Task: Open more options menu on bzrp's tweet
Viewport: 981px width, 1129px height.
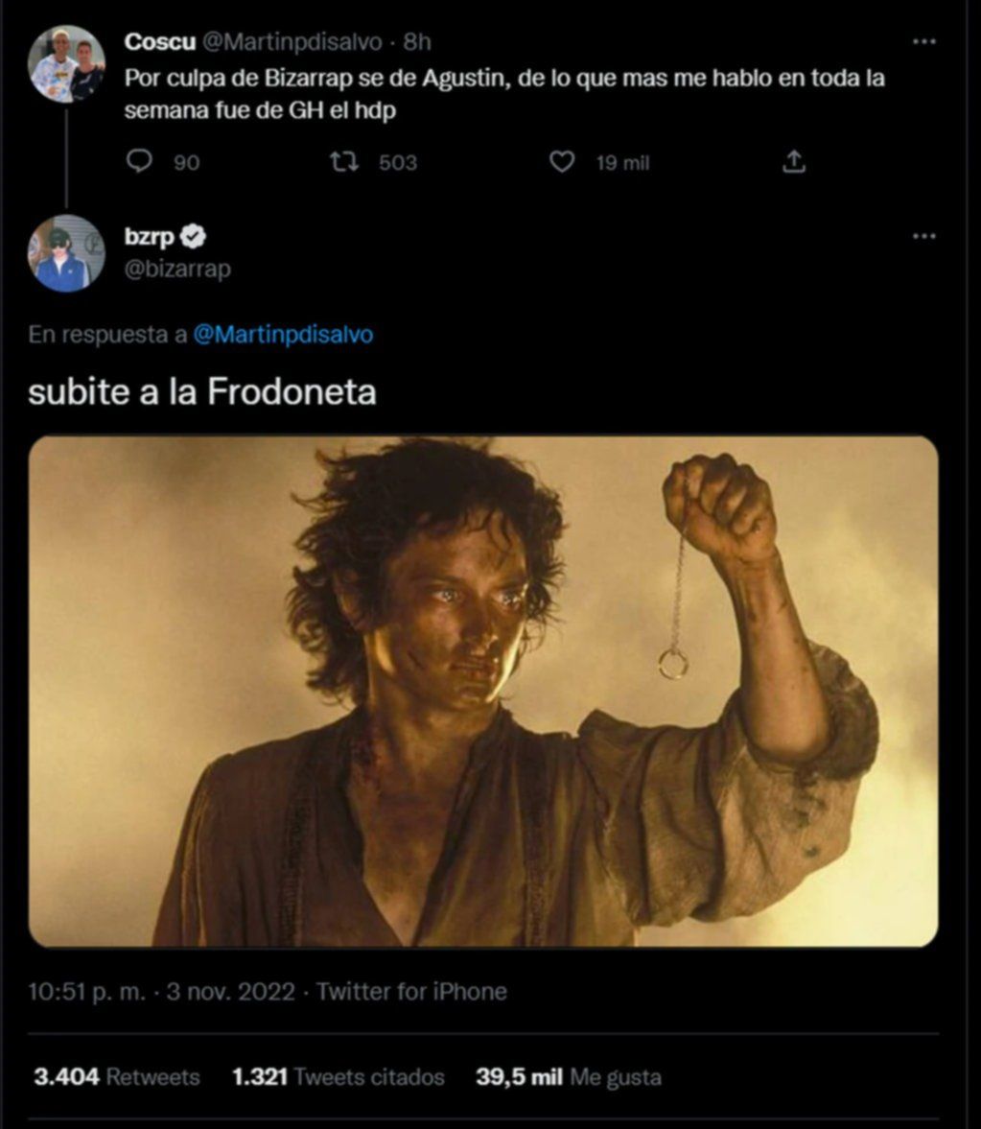Action: (923, 236)
